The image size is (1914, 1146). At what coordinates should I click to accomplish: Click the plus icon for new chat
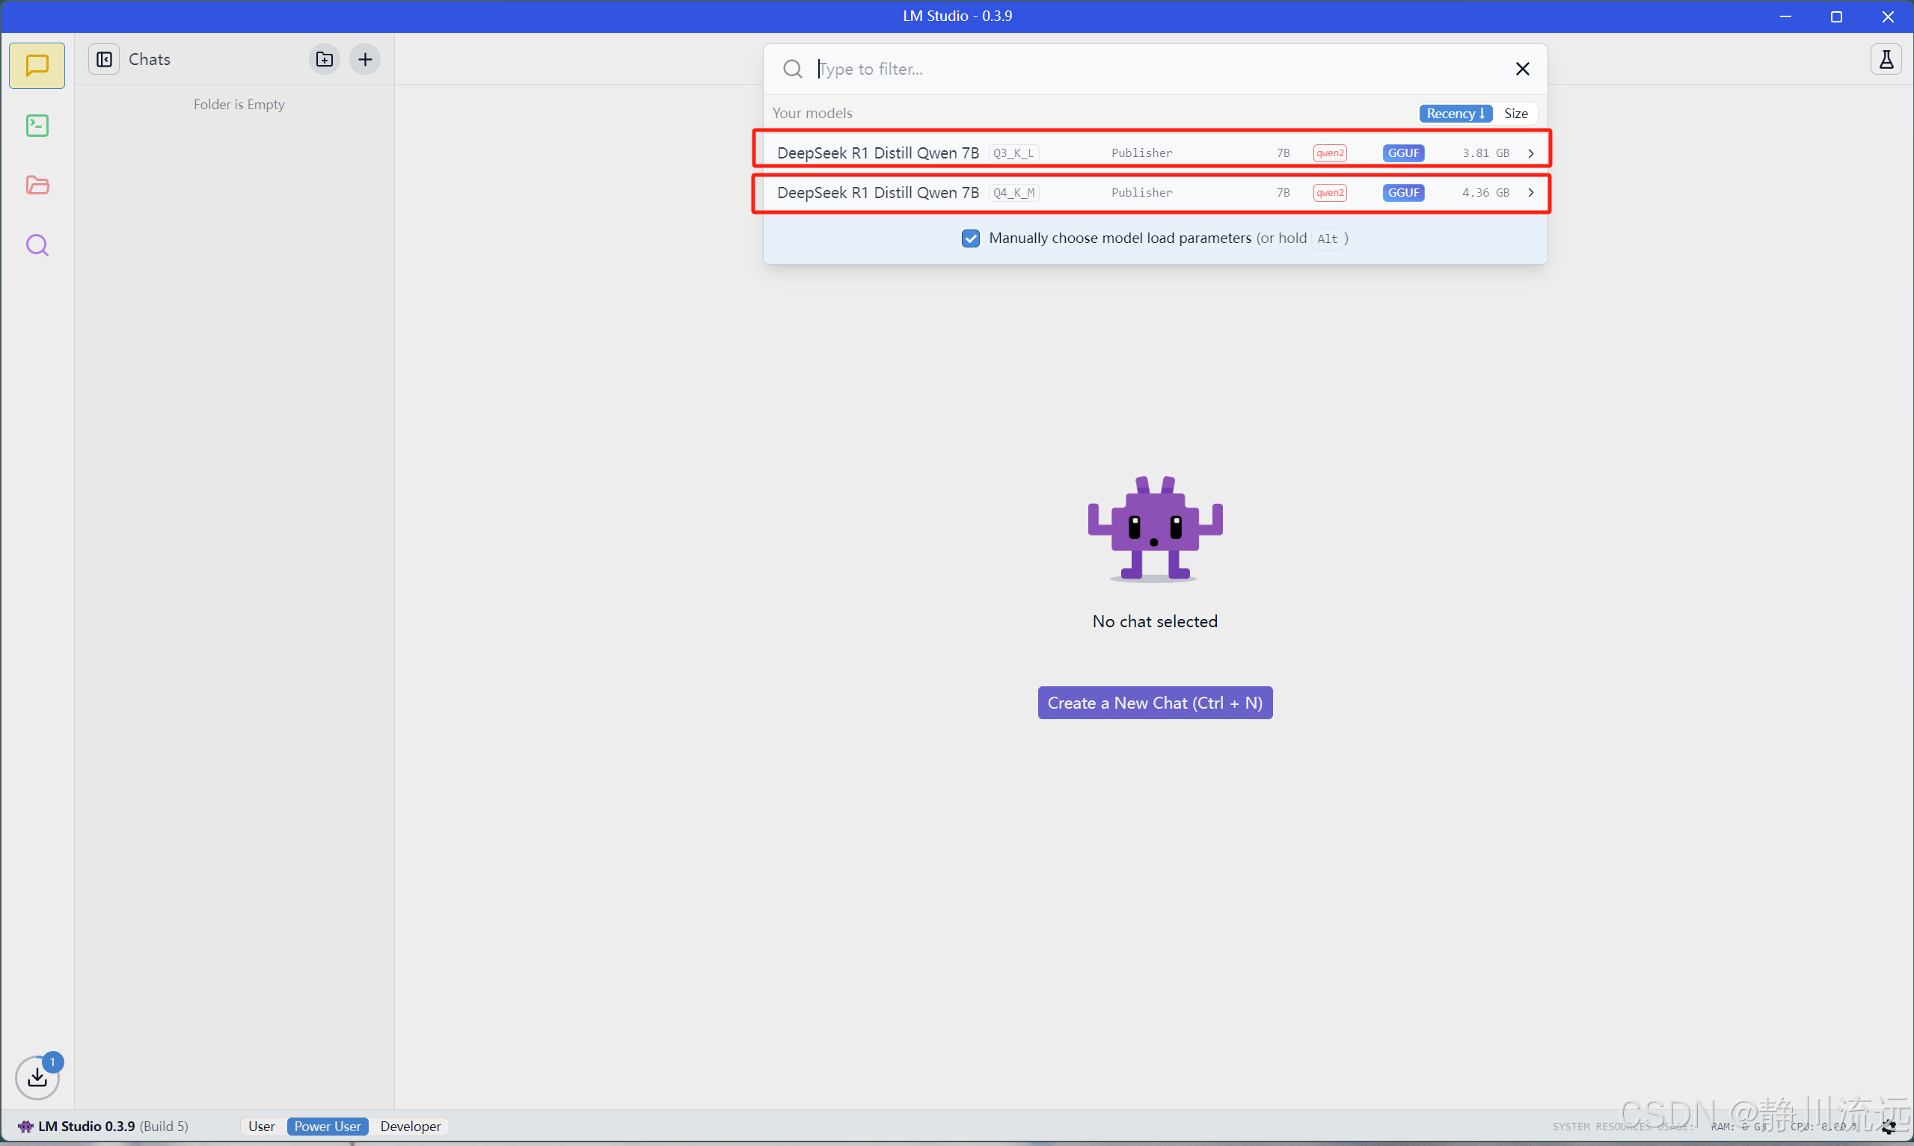tap(365, 60)
